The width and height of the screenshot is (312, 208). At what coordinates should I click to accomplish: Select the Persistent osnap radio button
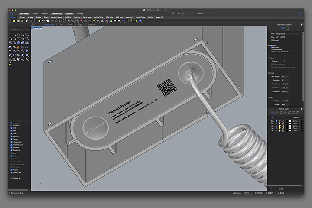pyautogui.click(x=11, y=123)
